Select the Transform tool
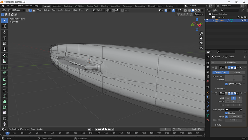Image resolution: width=248 pixels, height=140 pixels. click(x=4, y=49)
